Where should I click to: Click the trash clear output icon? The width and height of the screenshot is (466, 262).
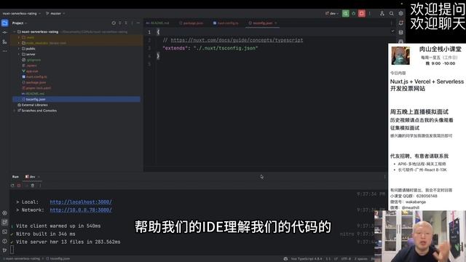33,186
